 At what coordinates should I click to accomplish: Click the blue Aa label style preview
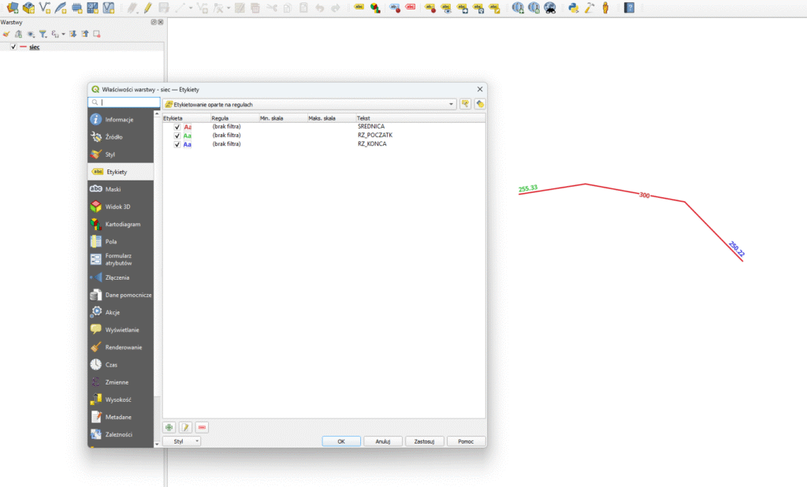188,144
